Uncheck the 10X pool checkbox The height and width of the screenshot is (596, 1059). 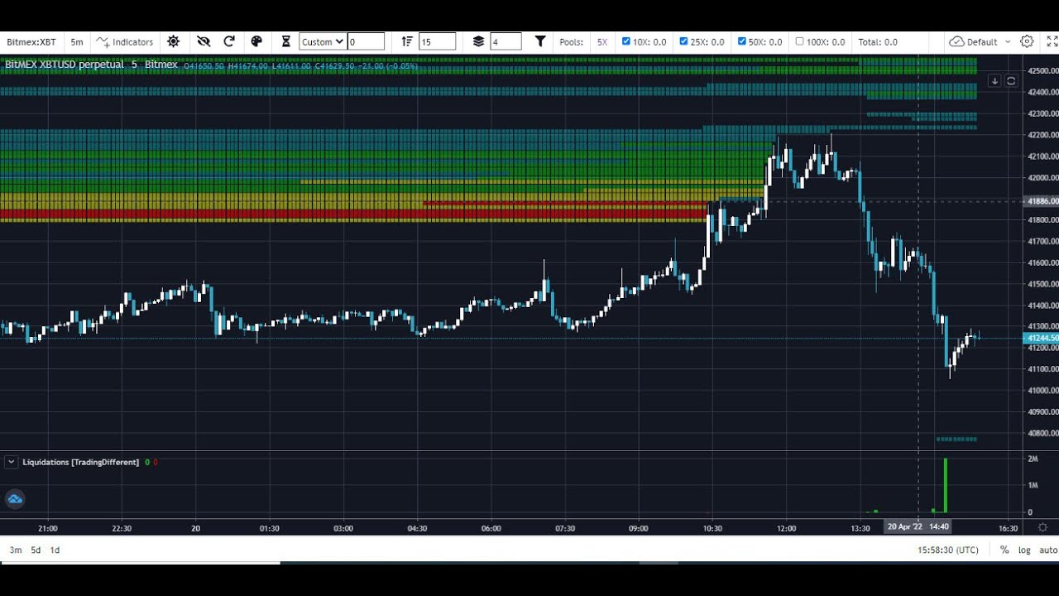click(626, 41)
